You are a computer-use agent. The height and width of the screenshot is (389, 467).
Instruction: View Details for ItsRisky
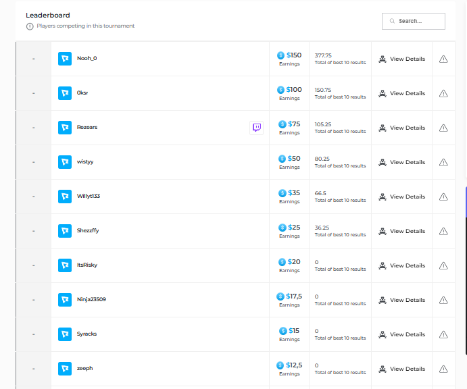401,265
